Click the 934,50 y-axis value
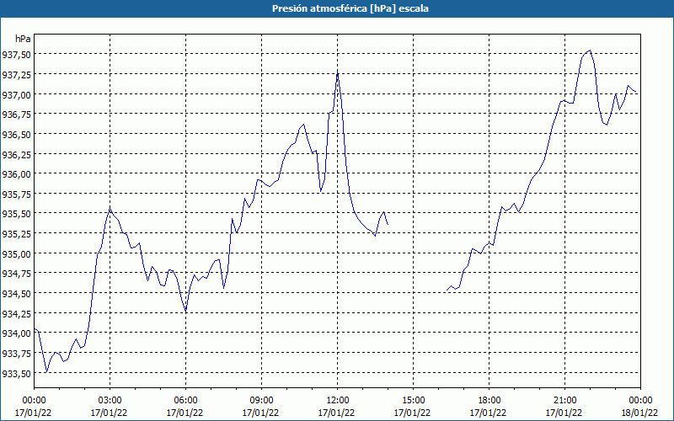The height and width of the screenshot is (421, 674). [x=16, y=293]
